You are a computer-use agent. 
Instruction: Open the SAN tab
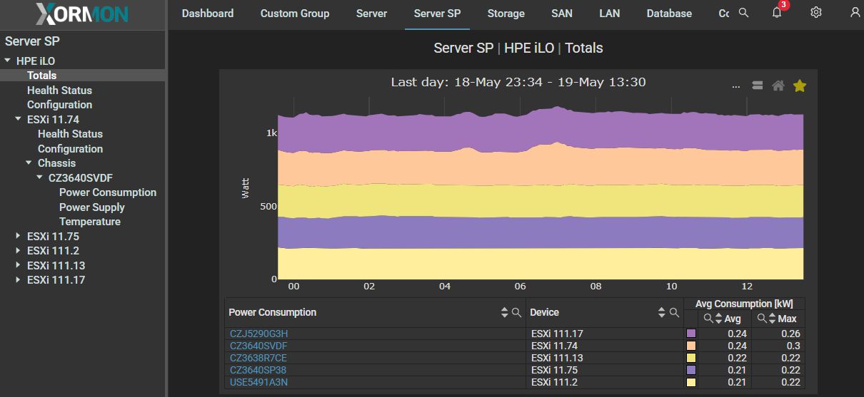[x=562, y=14]
